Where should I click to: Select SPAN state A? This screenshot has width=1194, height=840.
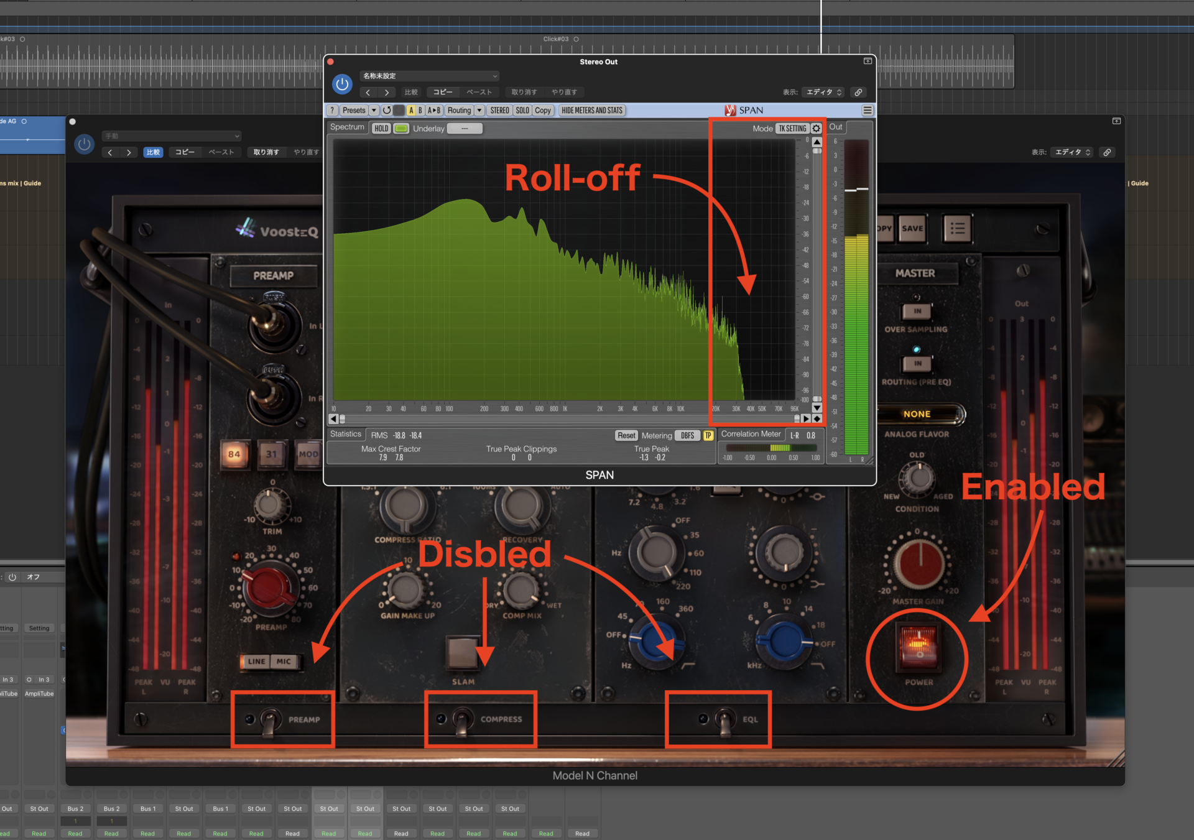point(411,110)
